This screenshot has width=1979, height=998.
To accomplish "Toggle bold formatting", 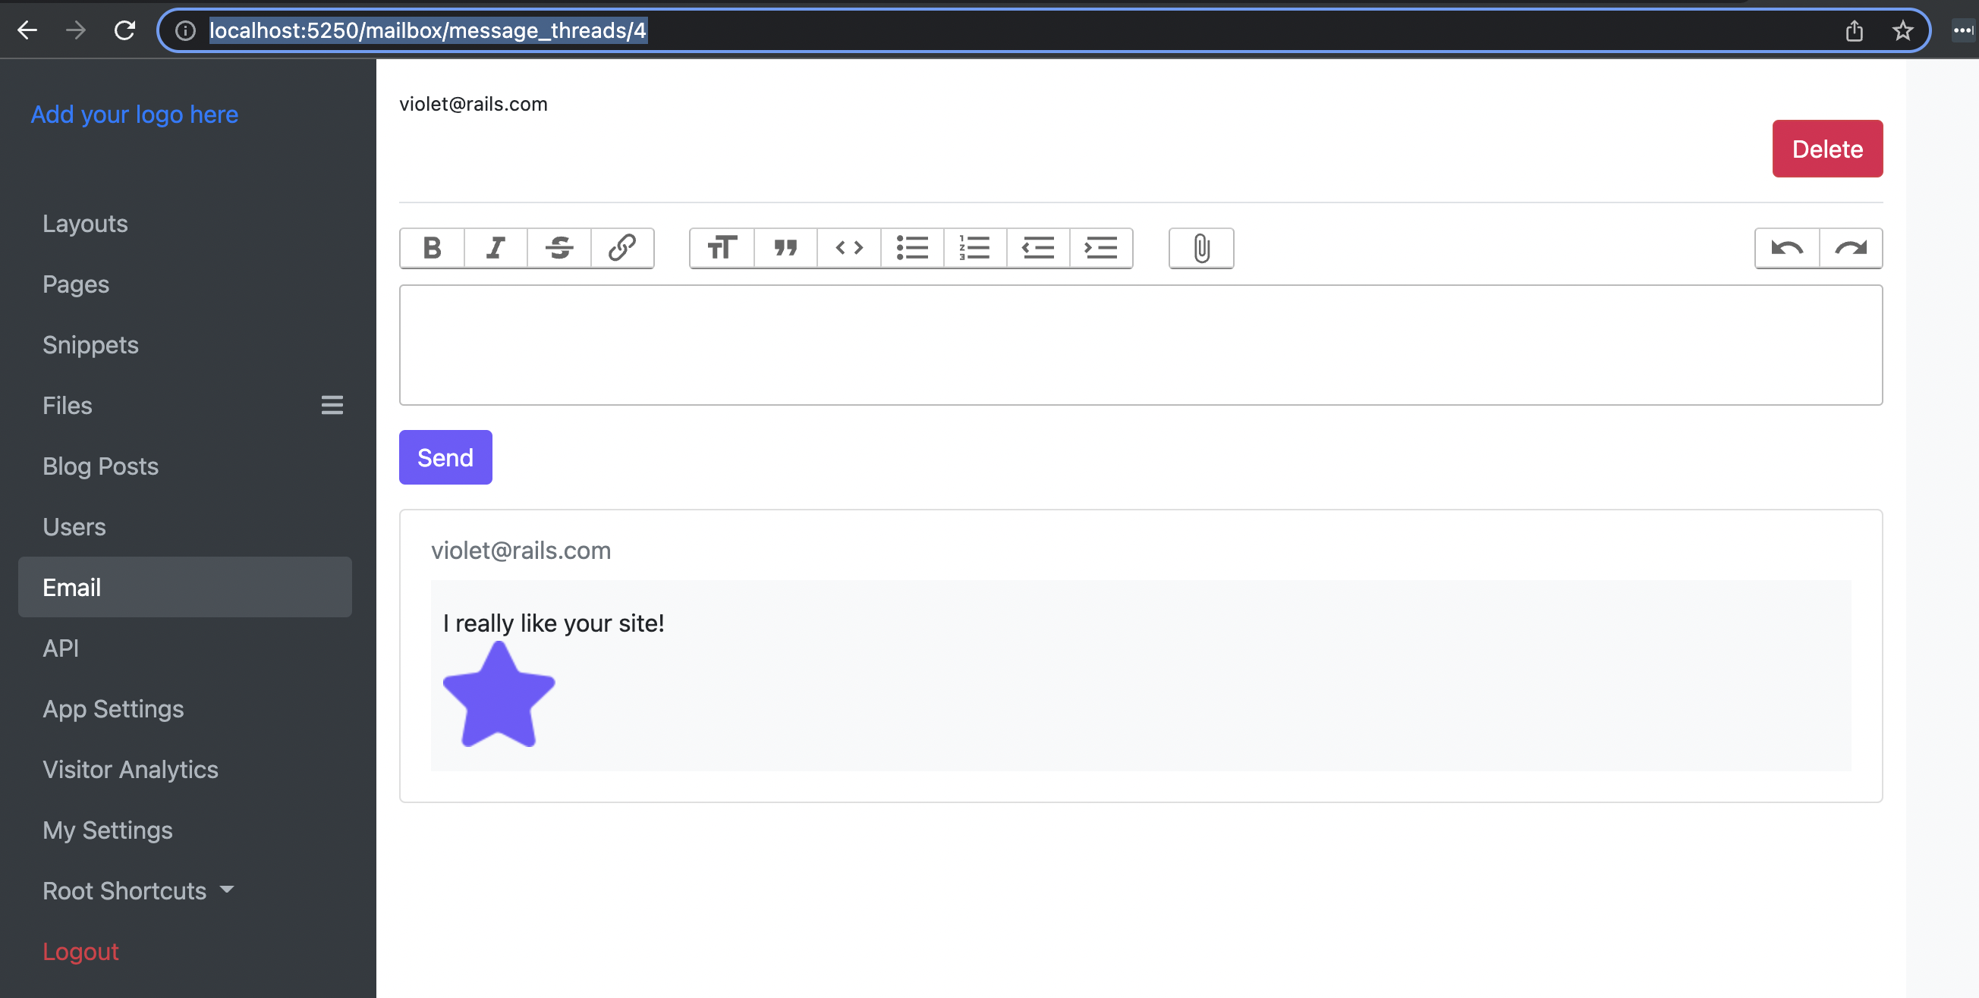I will (x=432, y=248).
